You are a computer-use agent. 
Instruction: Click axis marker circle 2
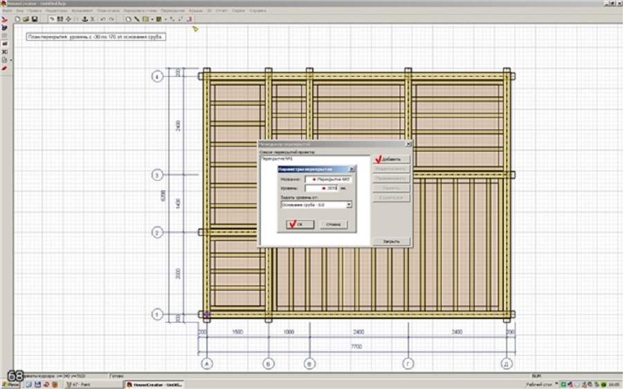coord(157,233)
